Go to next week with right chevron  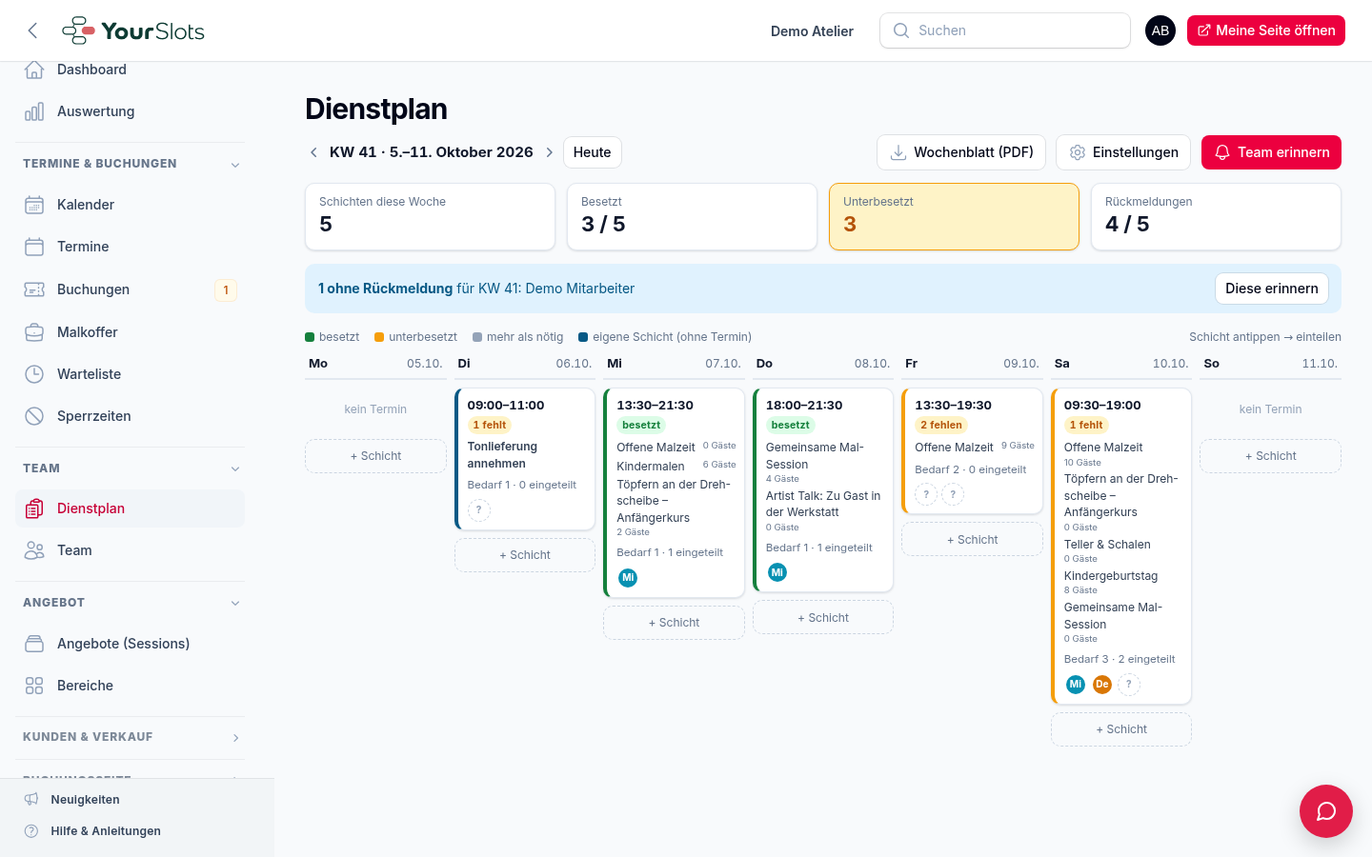(x=550, y=152)
